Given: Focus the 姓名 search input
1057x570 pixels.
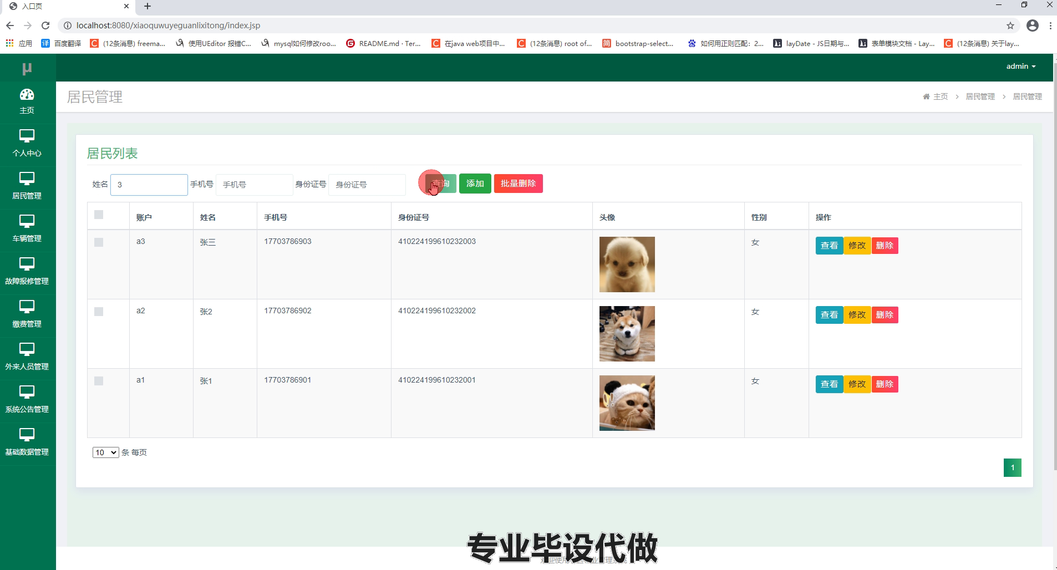Looking at the screenshot, I should [149, 185].
